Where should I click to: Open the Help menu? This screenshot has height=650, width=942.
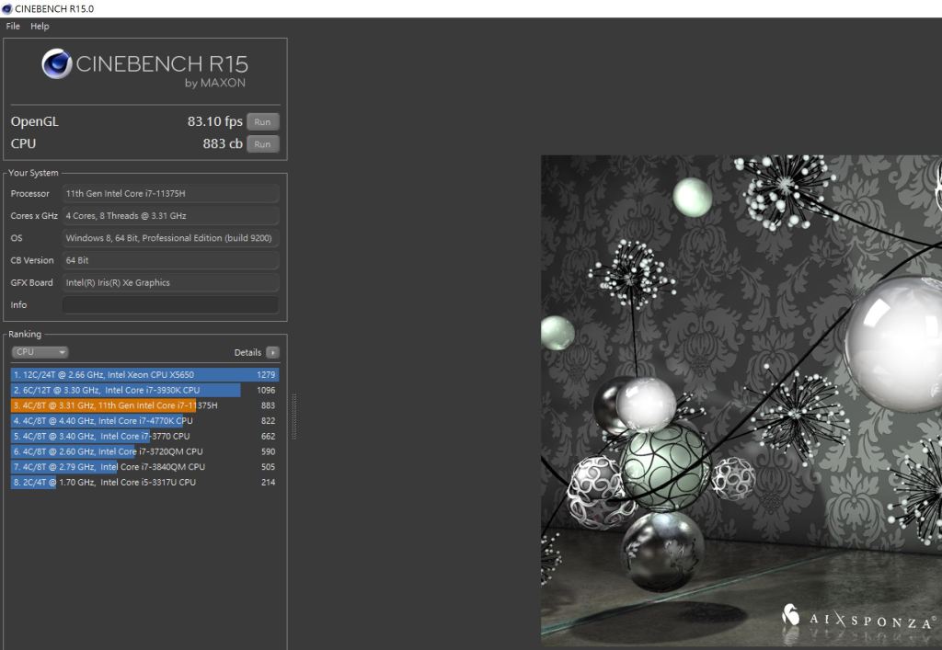coord(40,27)
